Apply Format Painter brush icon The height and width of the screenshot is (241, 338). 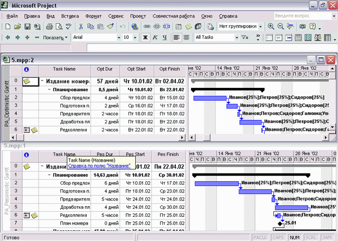(110, 26)
